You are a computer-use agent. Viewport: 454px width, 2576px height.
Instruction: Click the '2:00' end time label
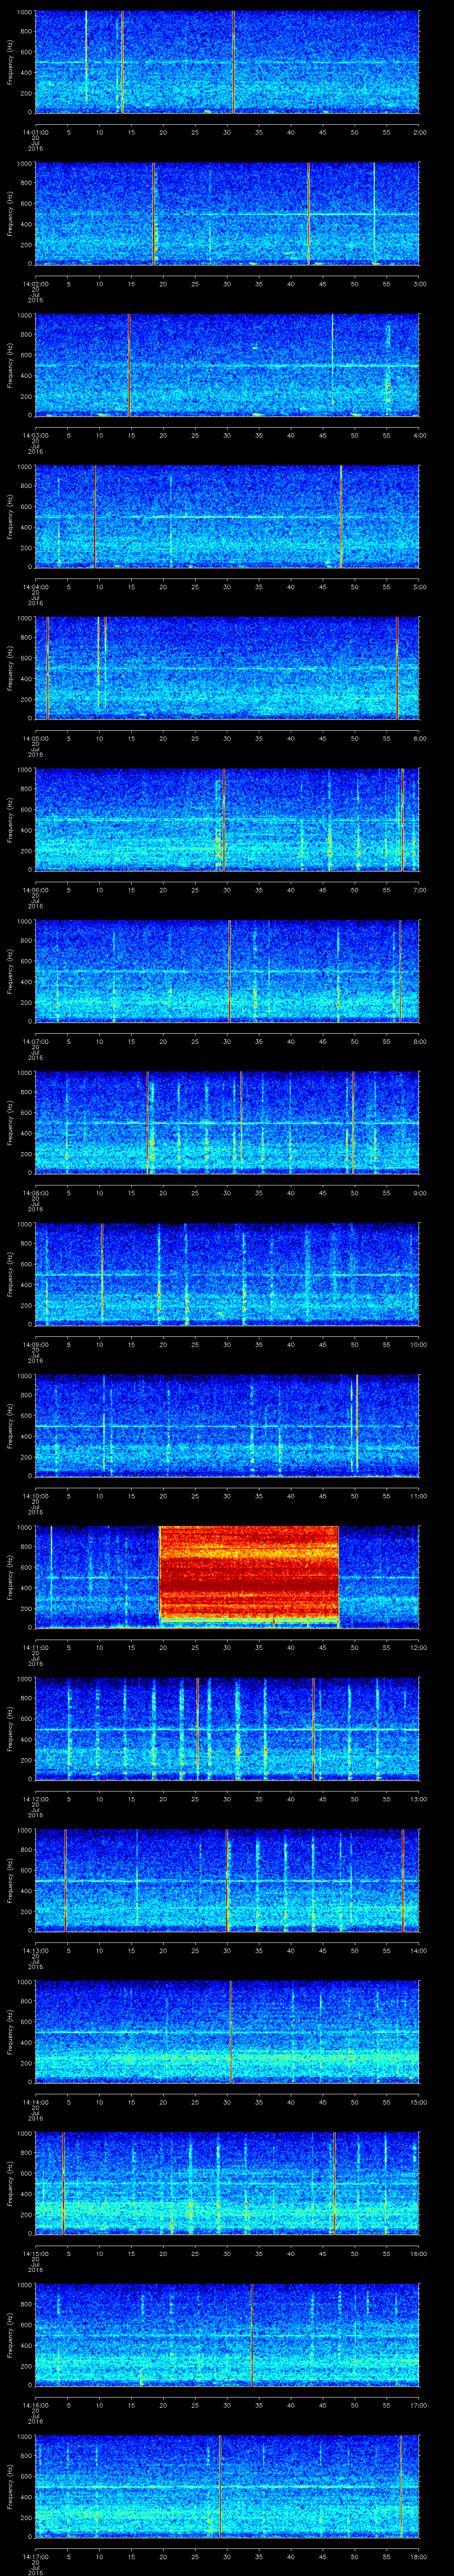click(x=419, y=132)
